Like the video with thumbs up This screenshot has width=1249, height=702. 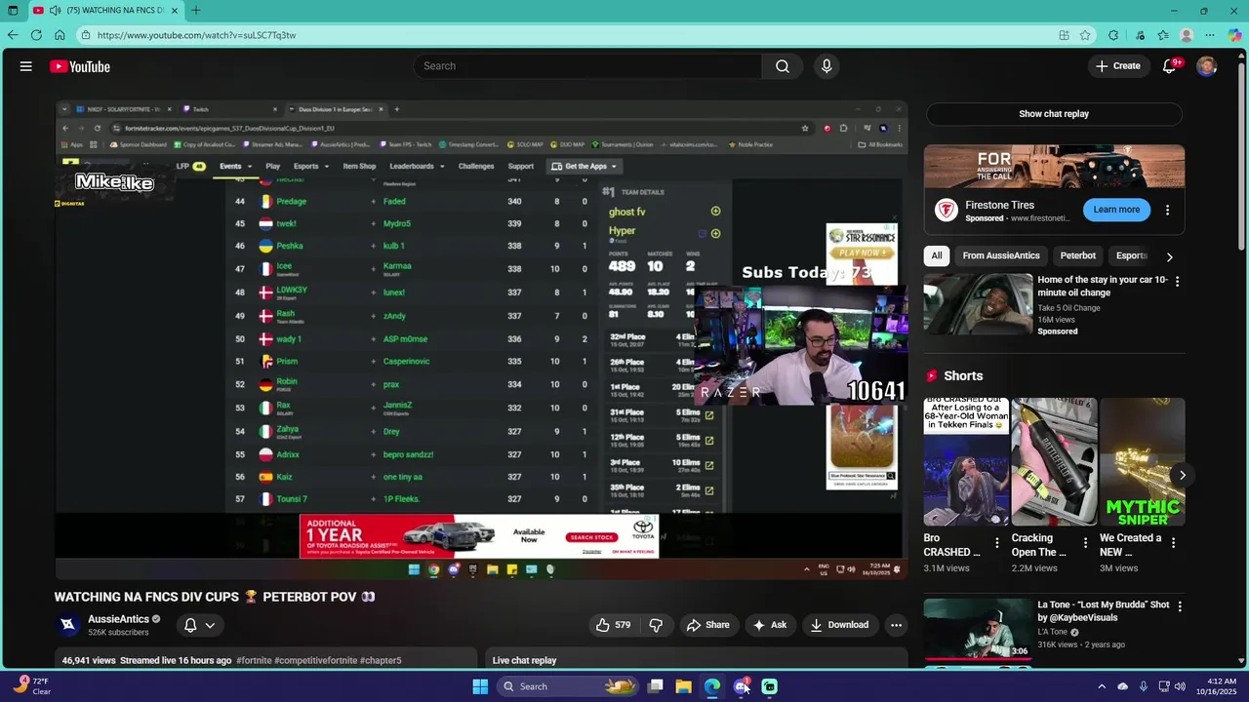[x=613, y=625]
